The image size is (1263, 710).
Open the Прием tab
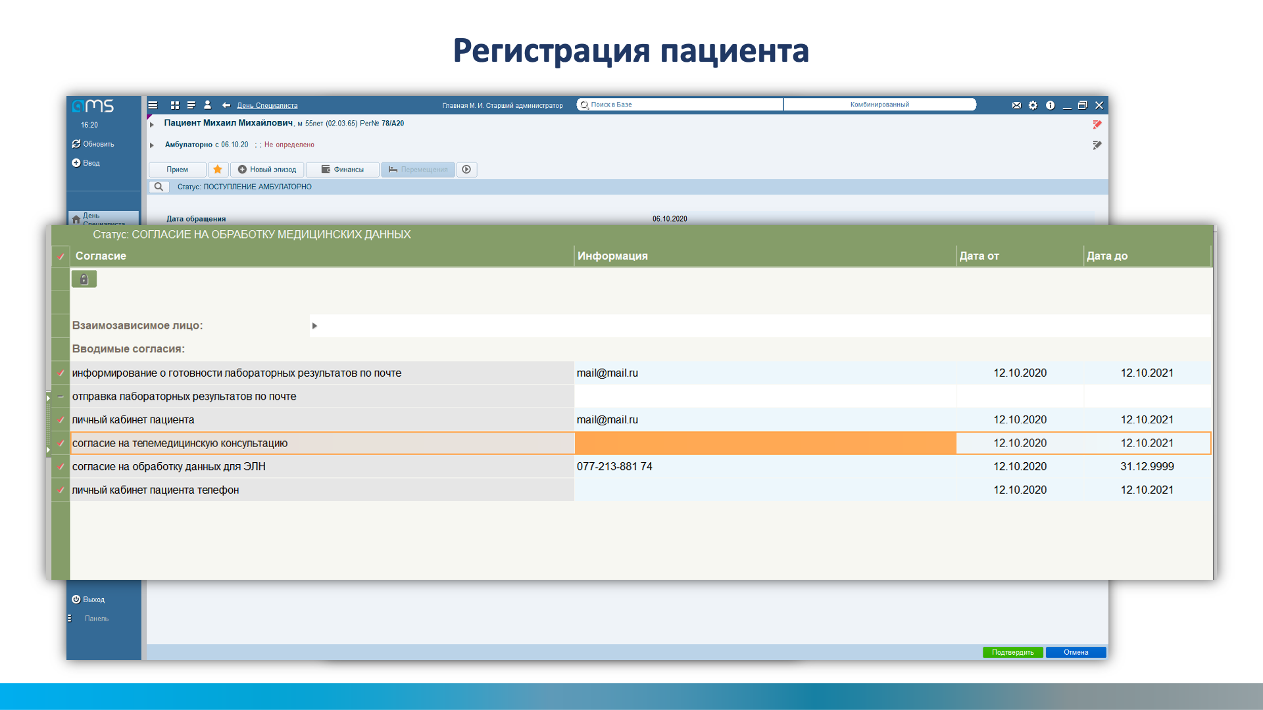coord(177,170)
